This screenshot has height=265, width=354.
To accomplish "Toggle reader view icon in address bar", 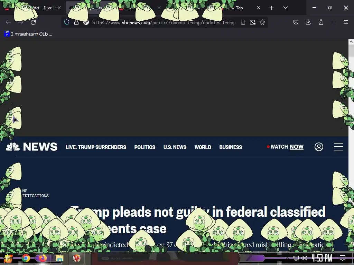I will (x=243, y=22).
